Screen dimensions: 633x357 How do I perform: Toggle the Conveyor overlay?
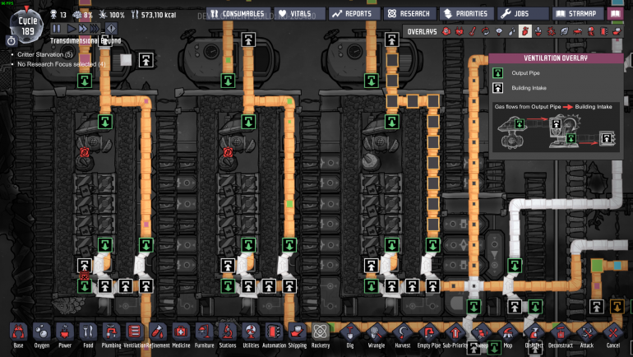click(x=617, y=31)
